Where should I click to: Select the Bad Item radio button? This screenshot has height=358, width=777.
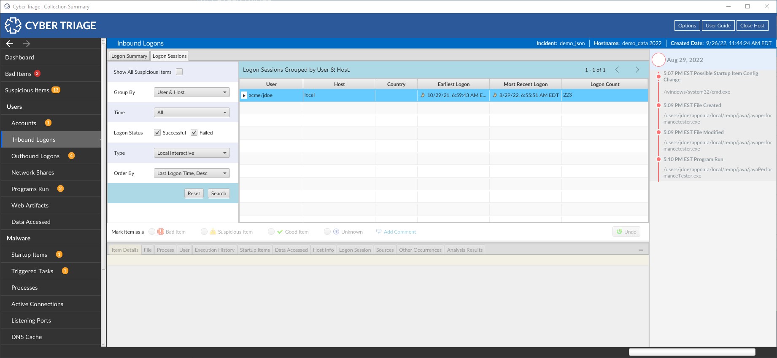(x=152, y=231)
